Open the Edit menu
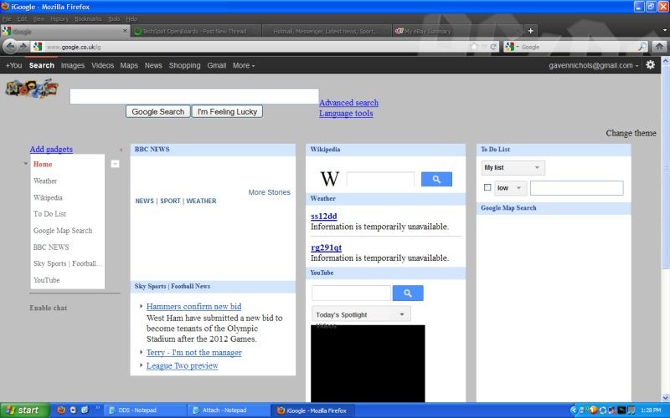The image size is (670, 418). click(x=22, y=18)
